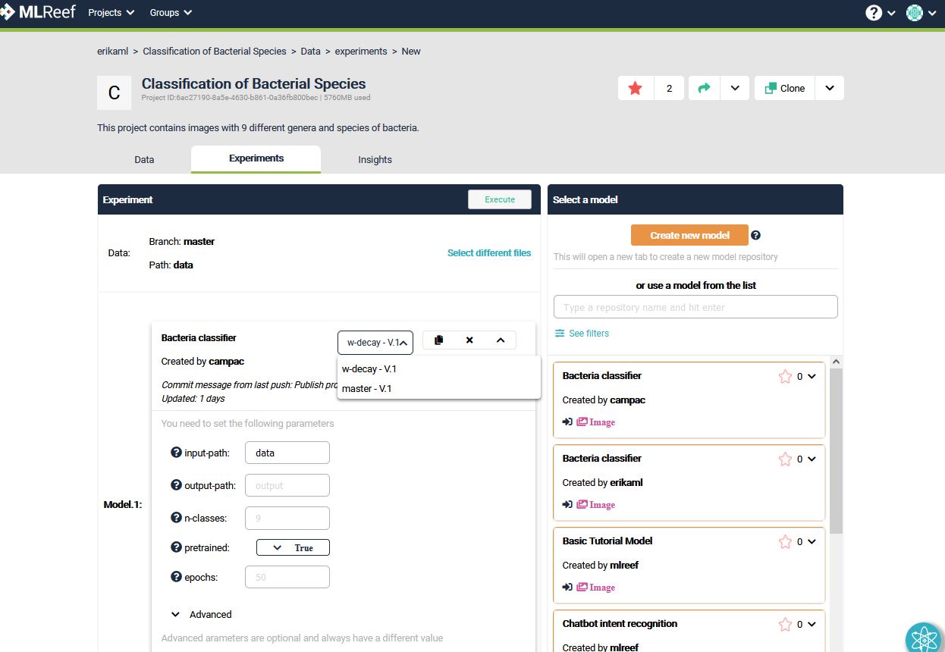This screenshot has width=945, height=652.
Task: Copy the selected model configuration
Action: click(438, 341)
